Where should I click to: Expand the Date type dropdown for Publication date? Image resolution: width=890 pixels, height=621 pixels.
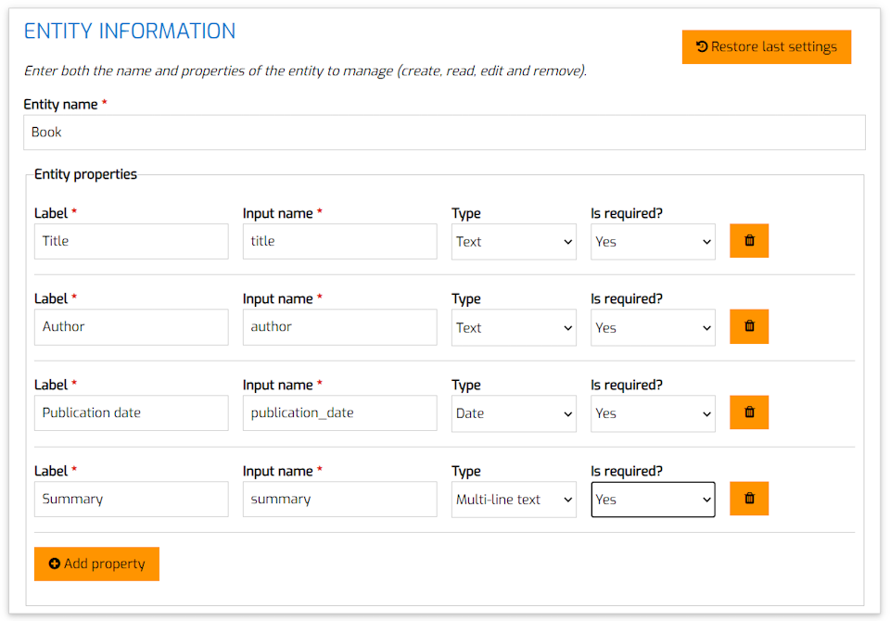pyautogui.click(x=514, y=412)
